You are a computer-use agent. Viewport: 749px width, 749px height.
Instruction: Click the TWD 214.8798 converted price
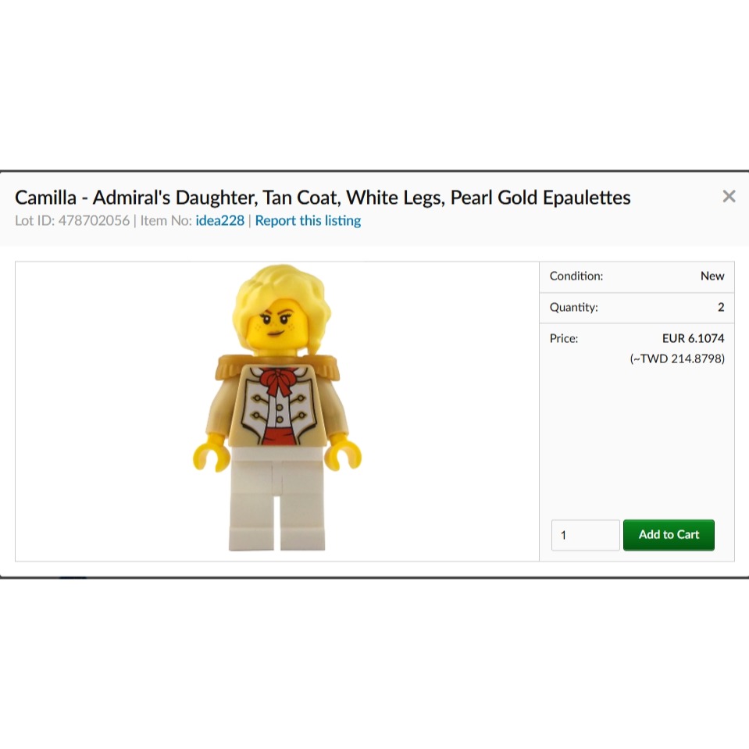(677, 358)
